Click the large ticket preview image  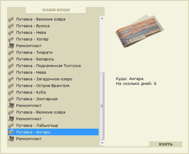[140, 31]
